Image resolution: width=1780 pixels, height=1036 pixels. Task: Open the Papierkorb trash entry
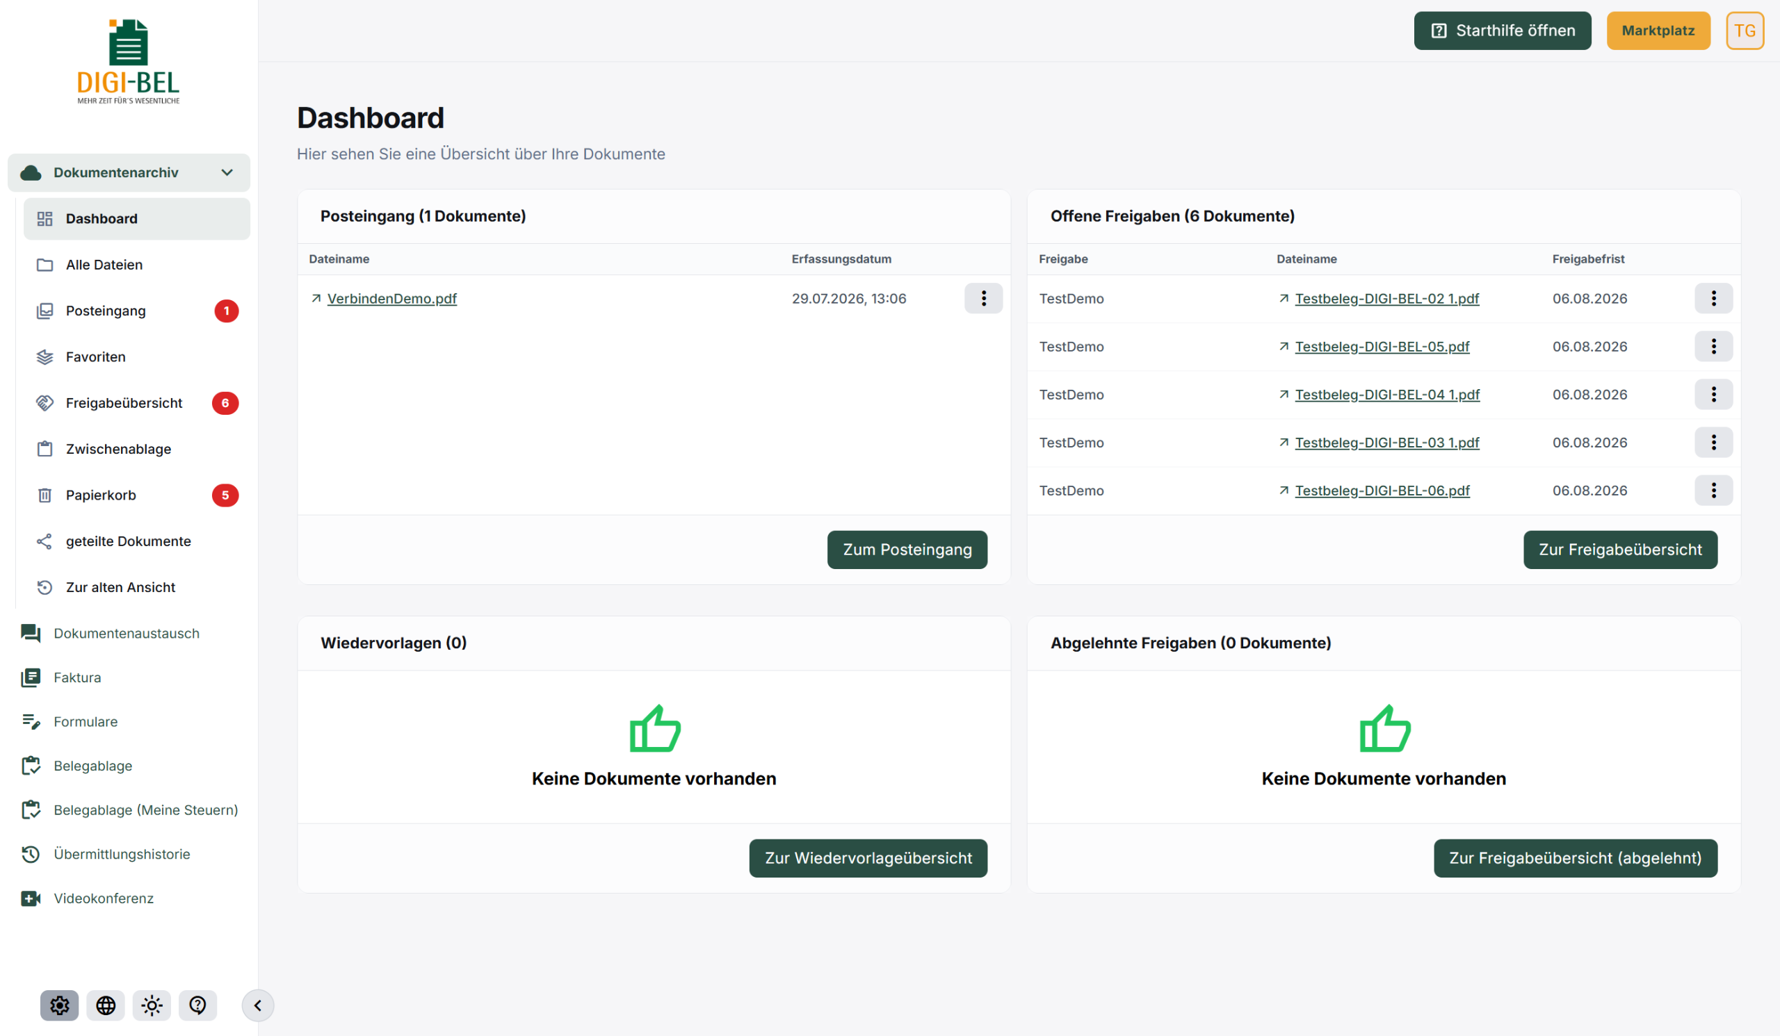(x=136, y=495)
